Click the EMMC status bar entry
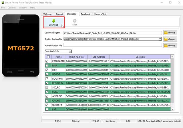 click(96, 121)
